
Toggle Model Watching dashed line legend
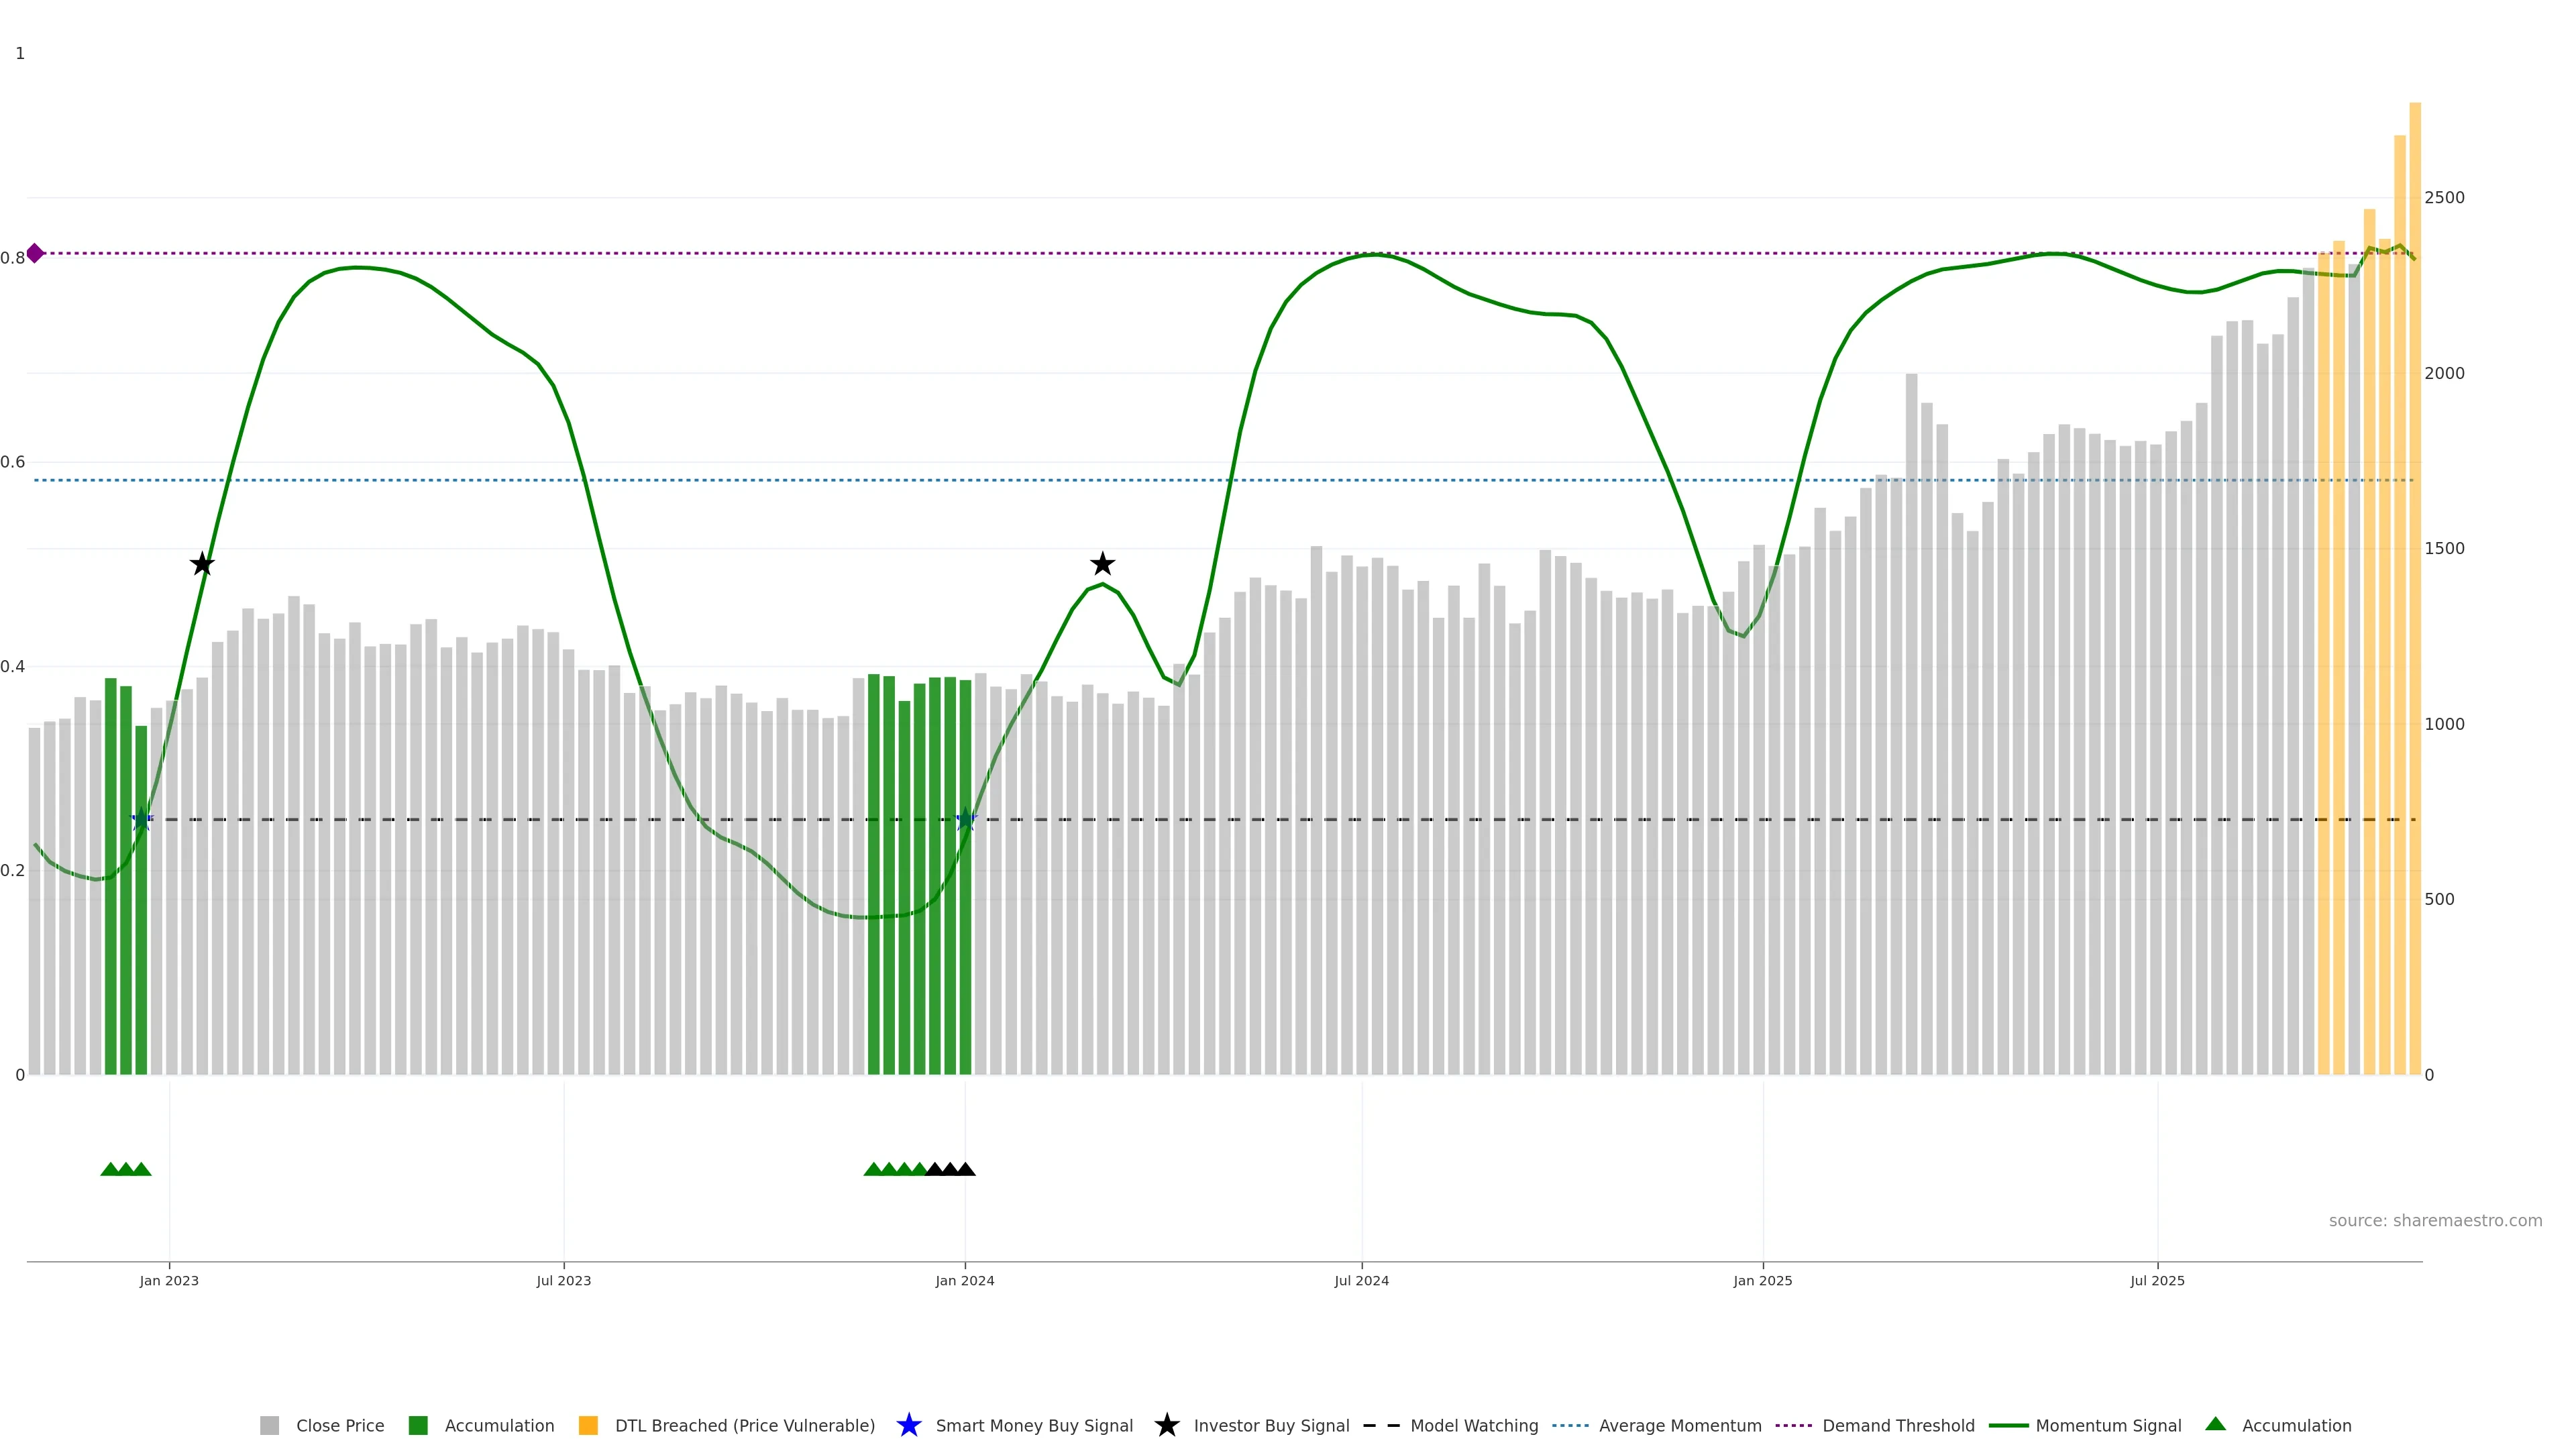pyautogui.click(x=1473, y=1426)
